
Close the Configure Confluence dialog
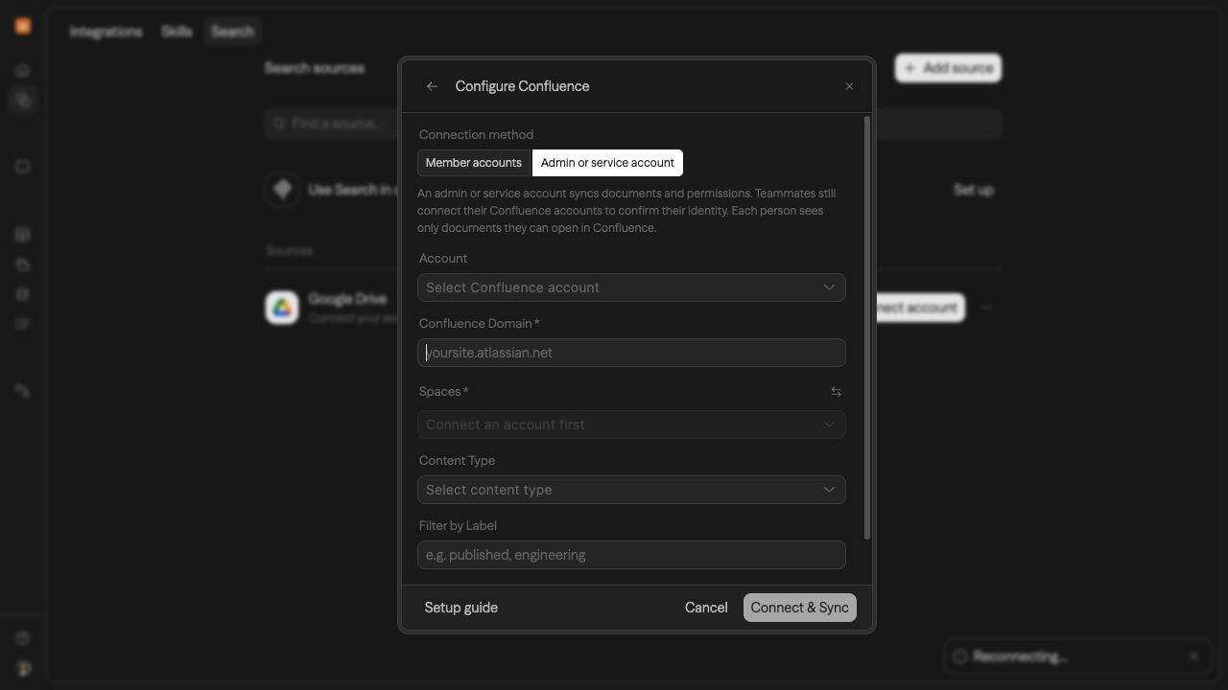849,86
